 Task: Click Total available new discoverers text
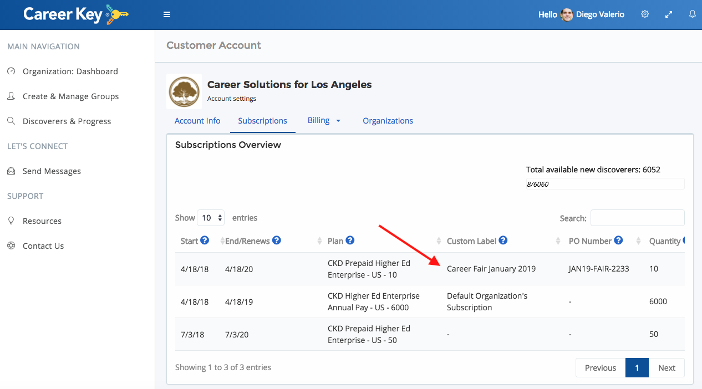(593, 170)
